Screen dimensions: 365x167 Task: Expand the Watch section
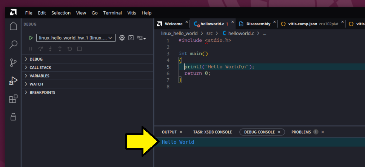pyautogui.click(x=36, y=84)
